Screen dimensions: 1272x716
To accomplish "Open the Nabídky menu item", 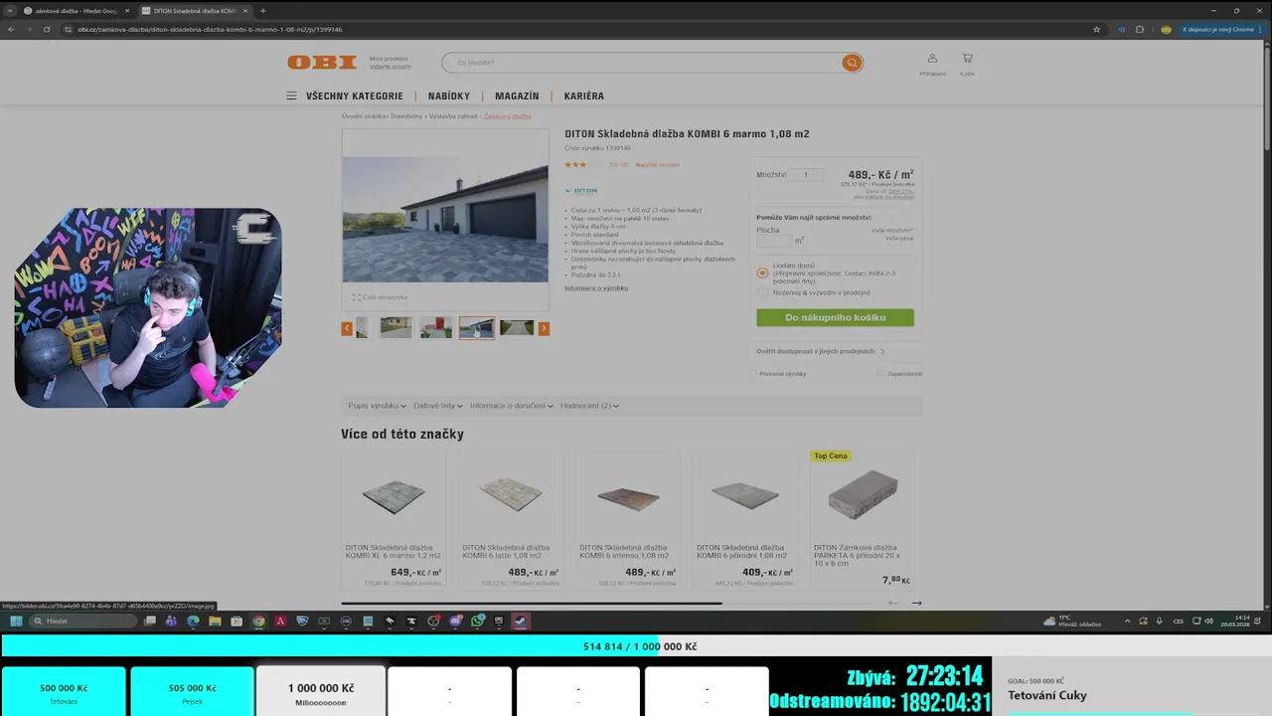I will 449,96.
